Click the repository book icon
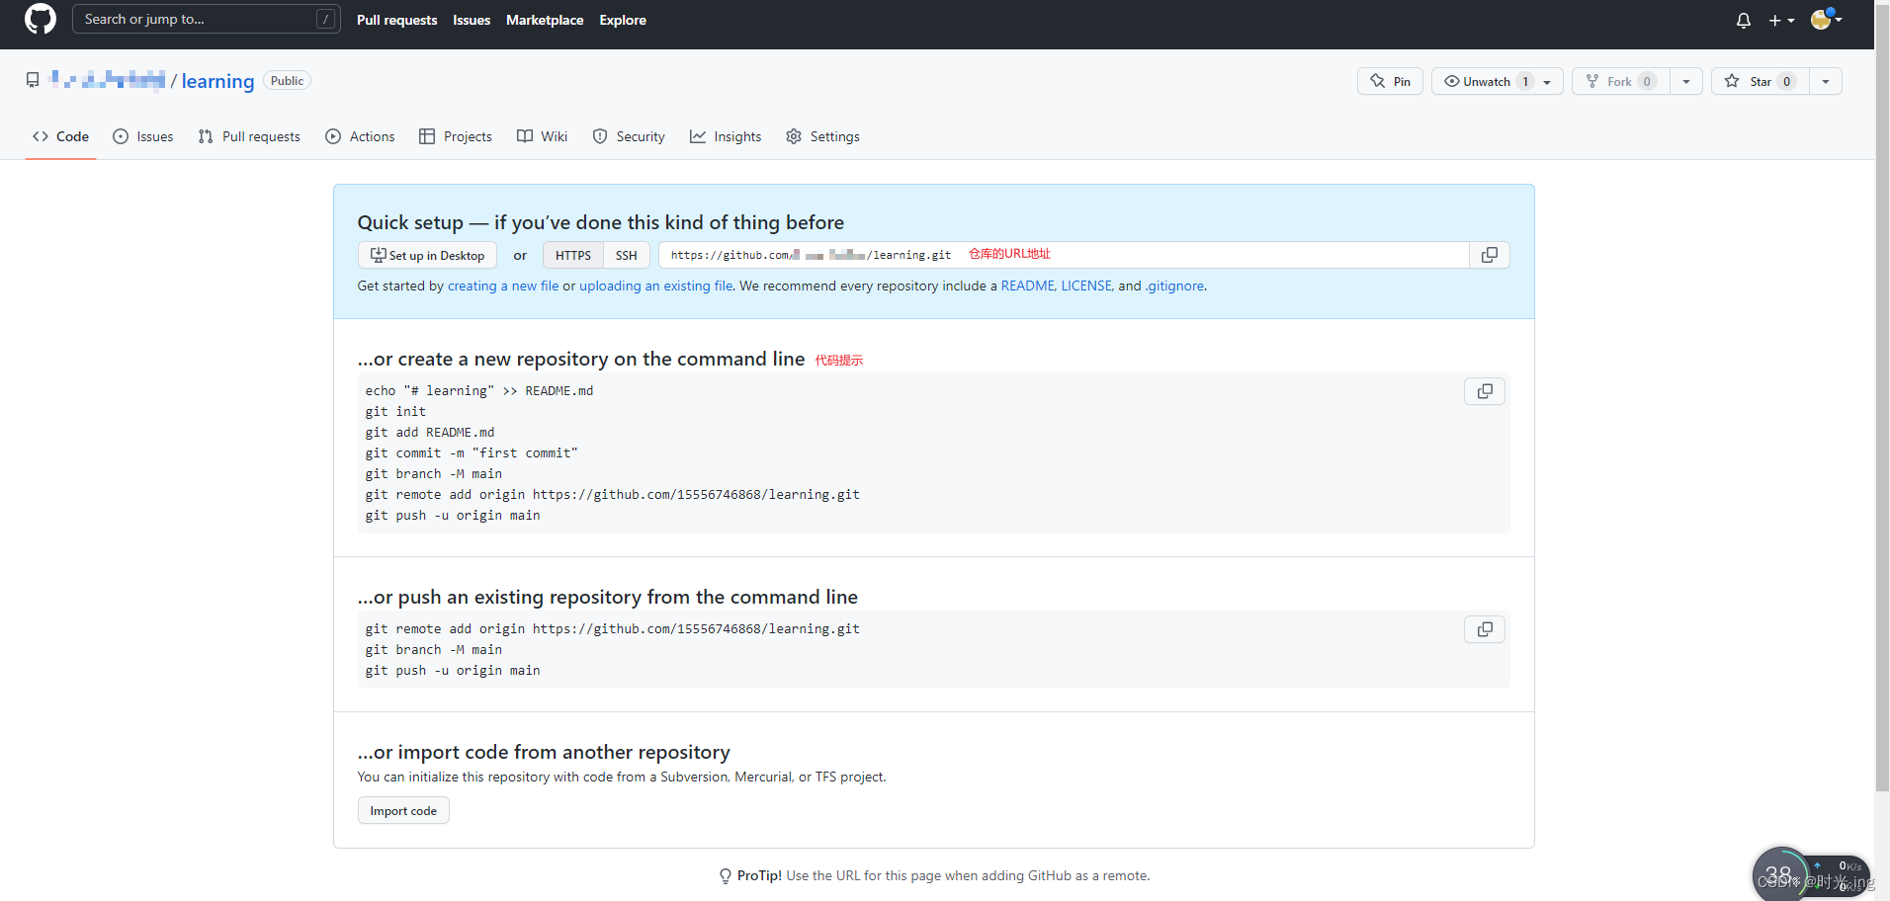The height and width of the screenshot is (901, 1890). click(x=33, y=81)
